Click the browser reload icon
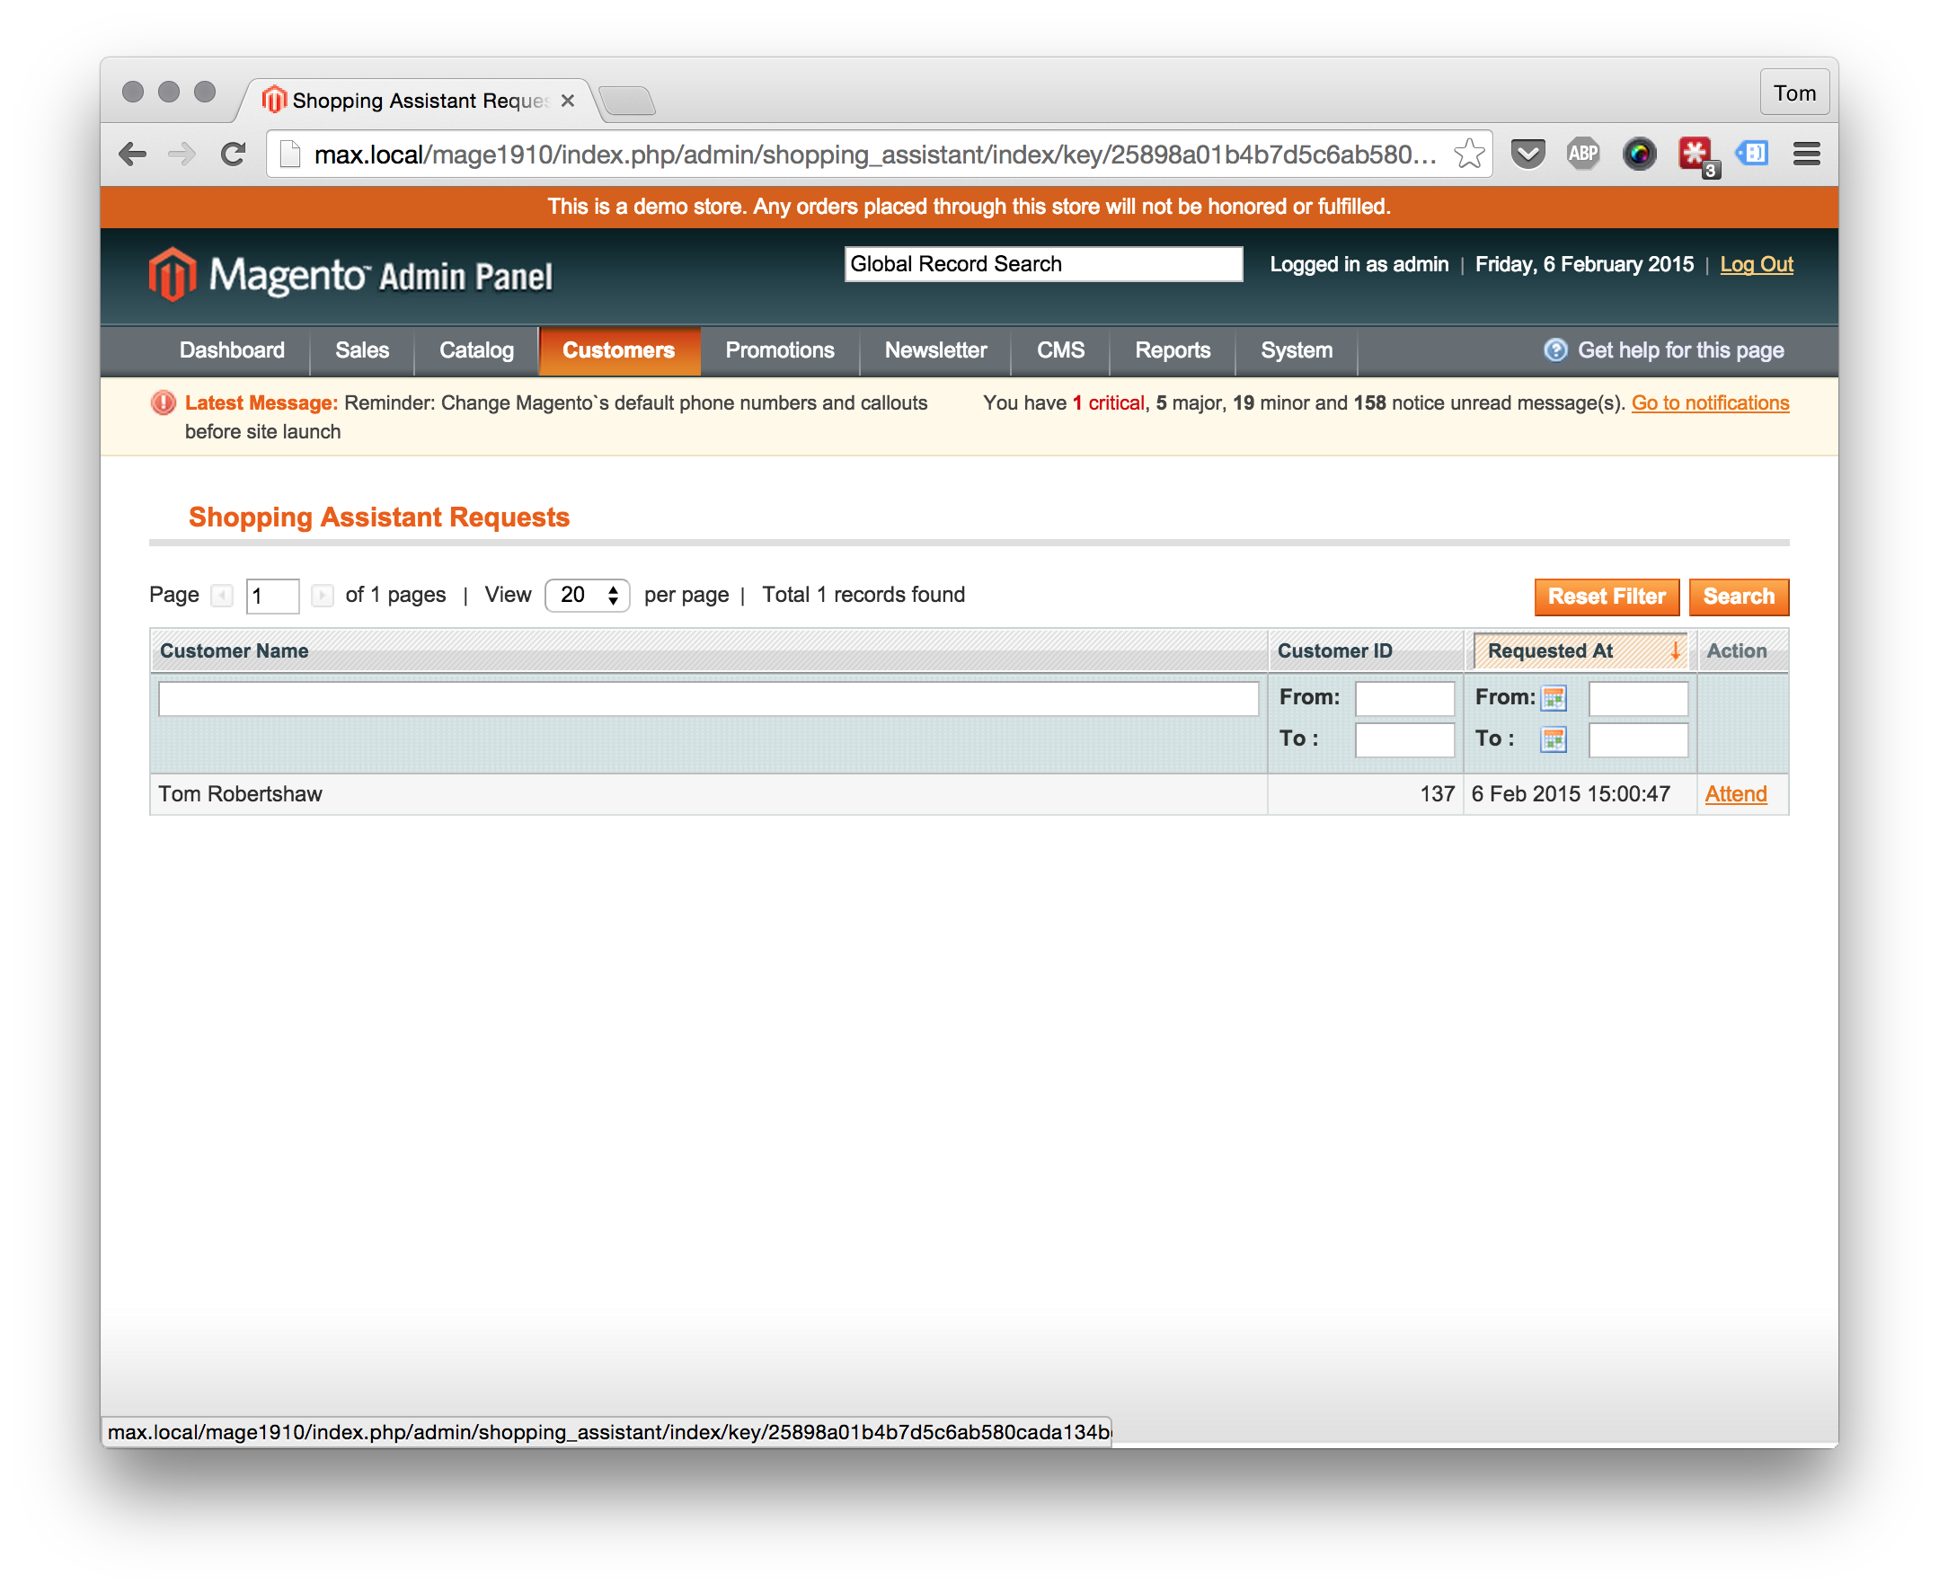 tap(234, 154)
